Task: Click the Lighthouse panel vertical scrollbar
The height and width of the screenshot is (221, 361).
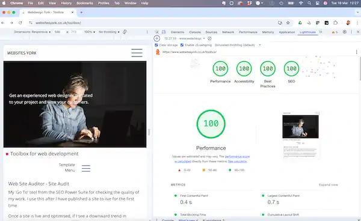Action: [360, 68]
